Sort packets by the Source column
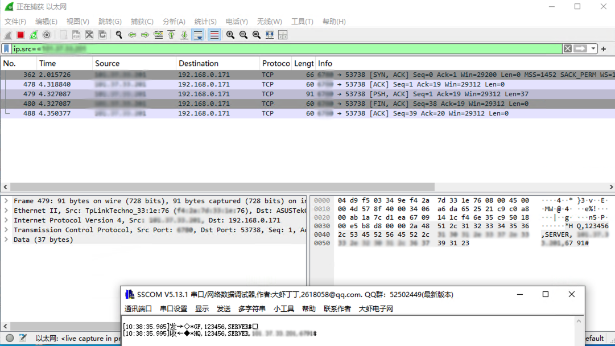Viewport: 615px width, 346px height. pyautogui.click(x=134, y=64)
